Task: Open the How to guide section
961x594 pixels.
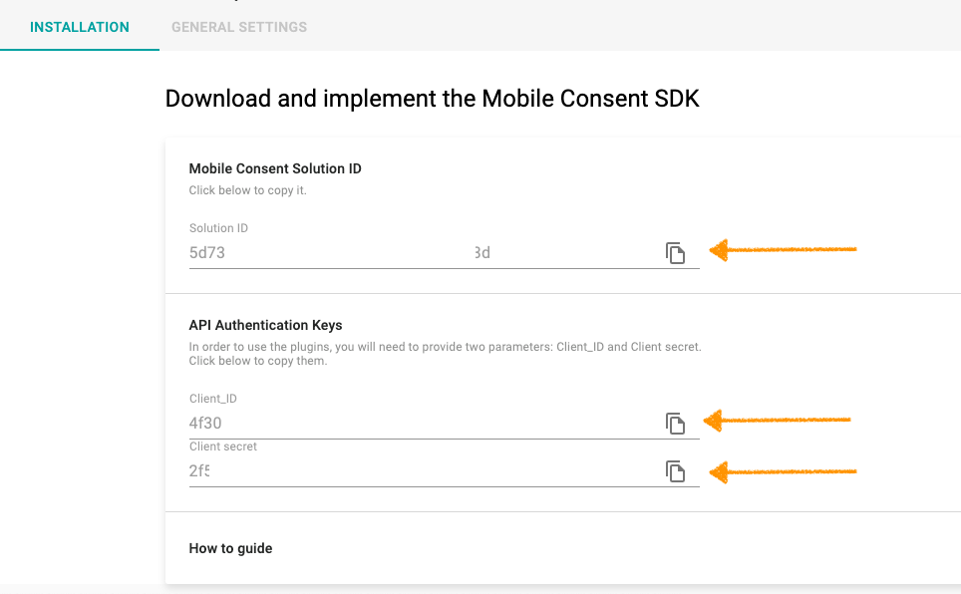Action: (231, 548)
